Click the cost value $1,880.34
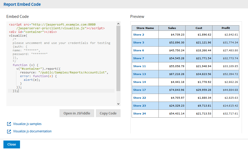This screenshot has width=248, height=150. click(204, 98)
